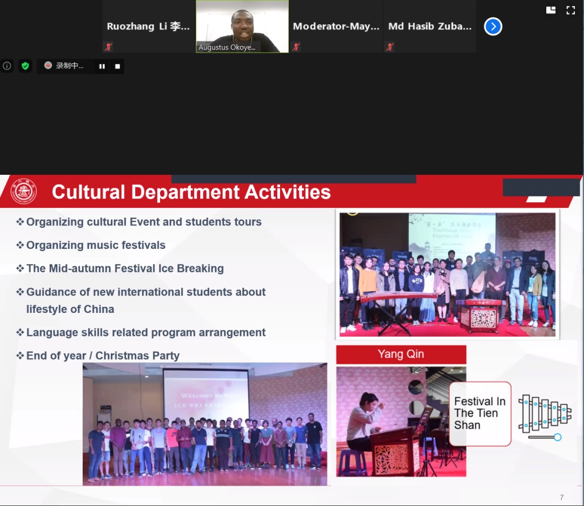Screen dimensions: 584x506
Task: Click the Festival In The Tien Shan box
Action: (x=480, y=413)
